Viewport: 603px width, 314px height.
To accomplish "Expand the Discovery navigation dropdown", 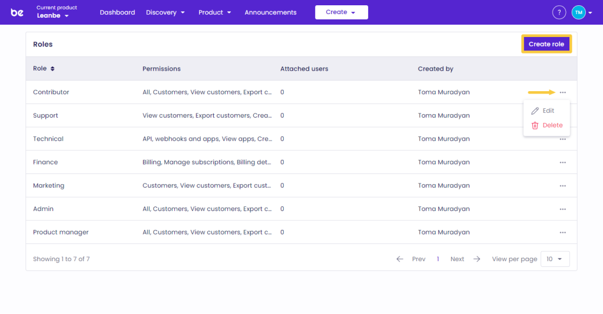I will 165,12.
